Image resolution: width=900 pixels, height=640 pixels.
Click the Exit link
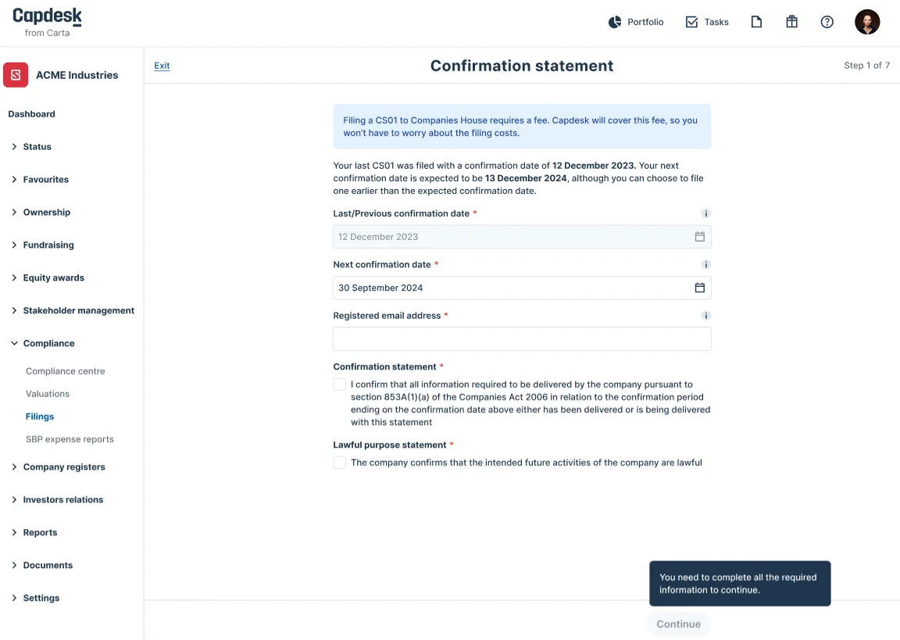(162, 66)
